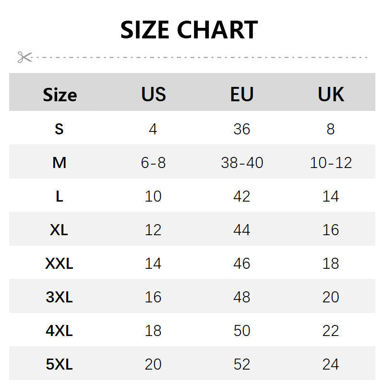Viewport: 384px width, 384px height.
Task: Click the 5XL size row label
Action: pyautogui.click(x=59, y=364)
